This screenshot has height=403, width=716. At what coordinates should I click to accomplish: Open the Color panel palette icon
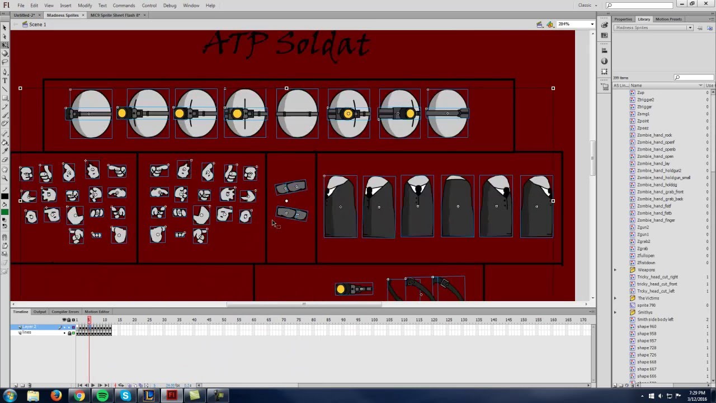tap(604, 25)
